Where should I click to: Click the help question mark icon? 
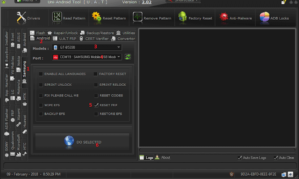pos(284,2)
